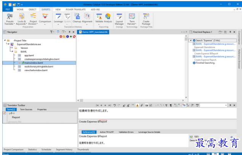242x155 pixels.
Task: Open the Alignment expert
Action: point(87,18)
